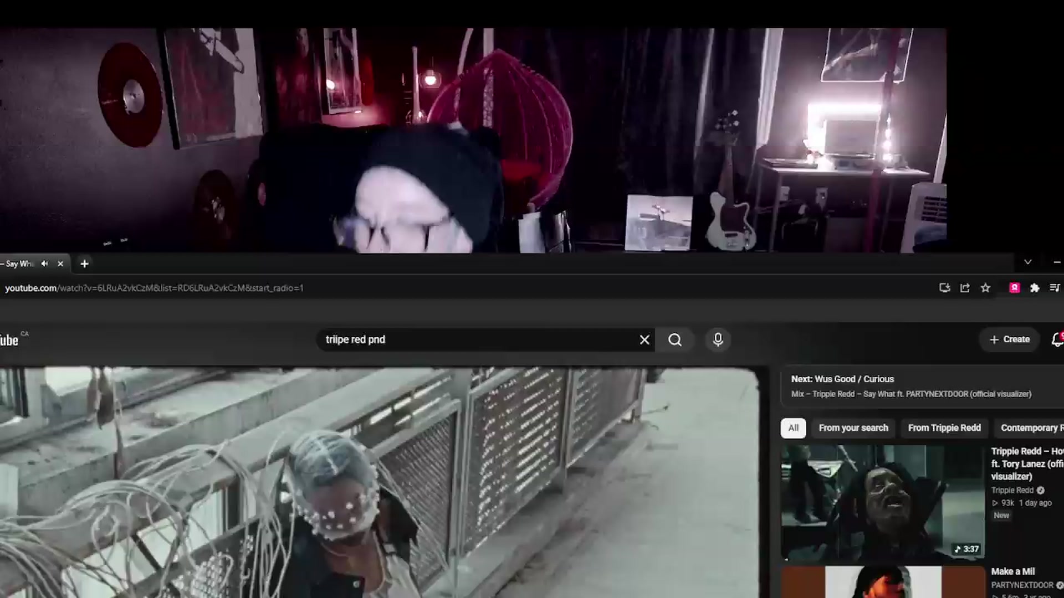Viewport: 1064px width, 598px height.
Task: Click the YouTube logo
Action: (9, 340)
